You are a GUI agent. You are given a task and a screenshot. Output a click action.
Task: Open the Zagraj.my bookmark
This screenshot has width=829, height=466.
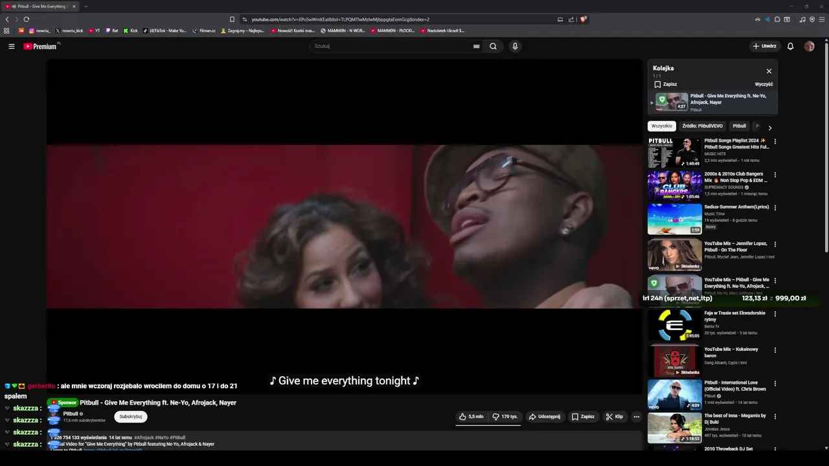coord(243,30)
